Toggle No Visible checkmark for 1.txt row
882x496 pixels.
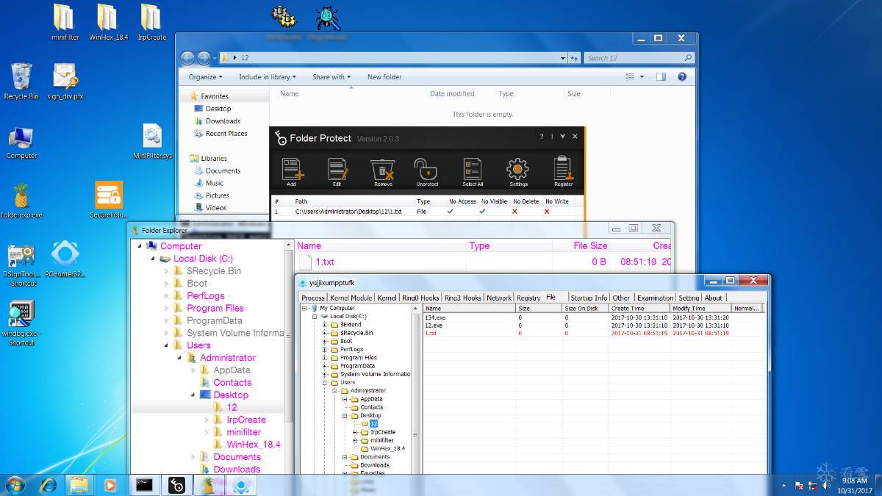[483, 212]
